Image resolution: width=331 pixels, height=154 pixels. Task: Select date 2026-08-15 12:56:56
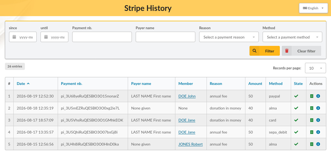[x=35, y=144]
